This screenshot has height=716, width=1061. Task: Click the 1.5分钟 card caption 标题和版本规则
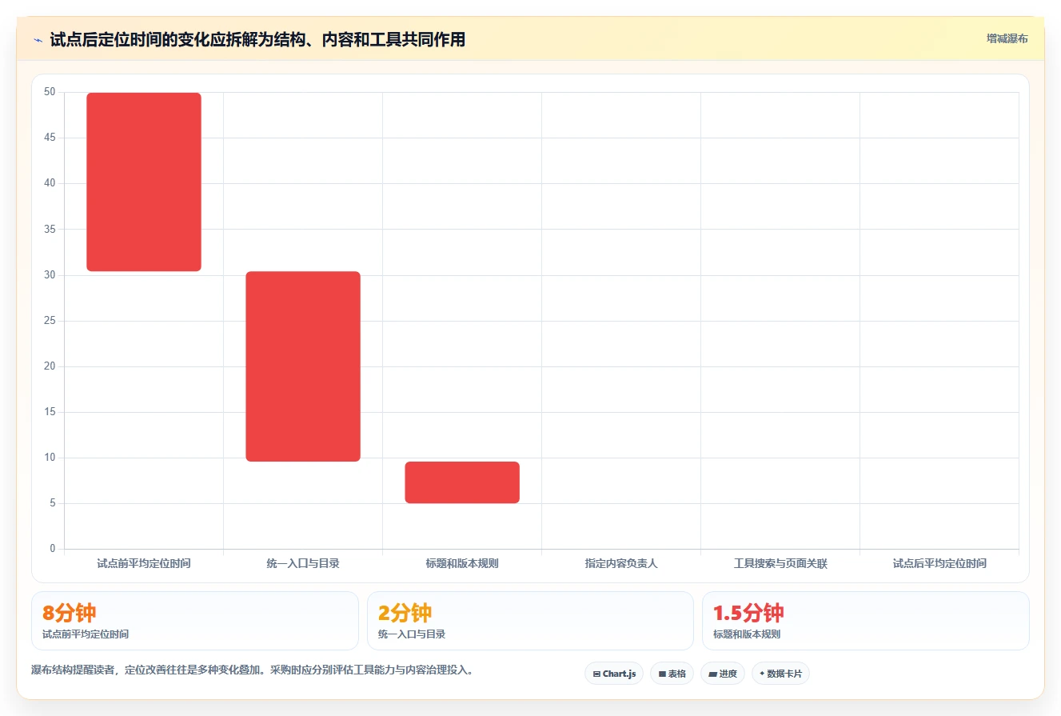click(x=747, y=634)
